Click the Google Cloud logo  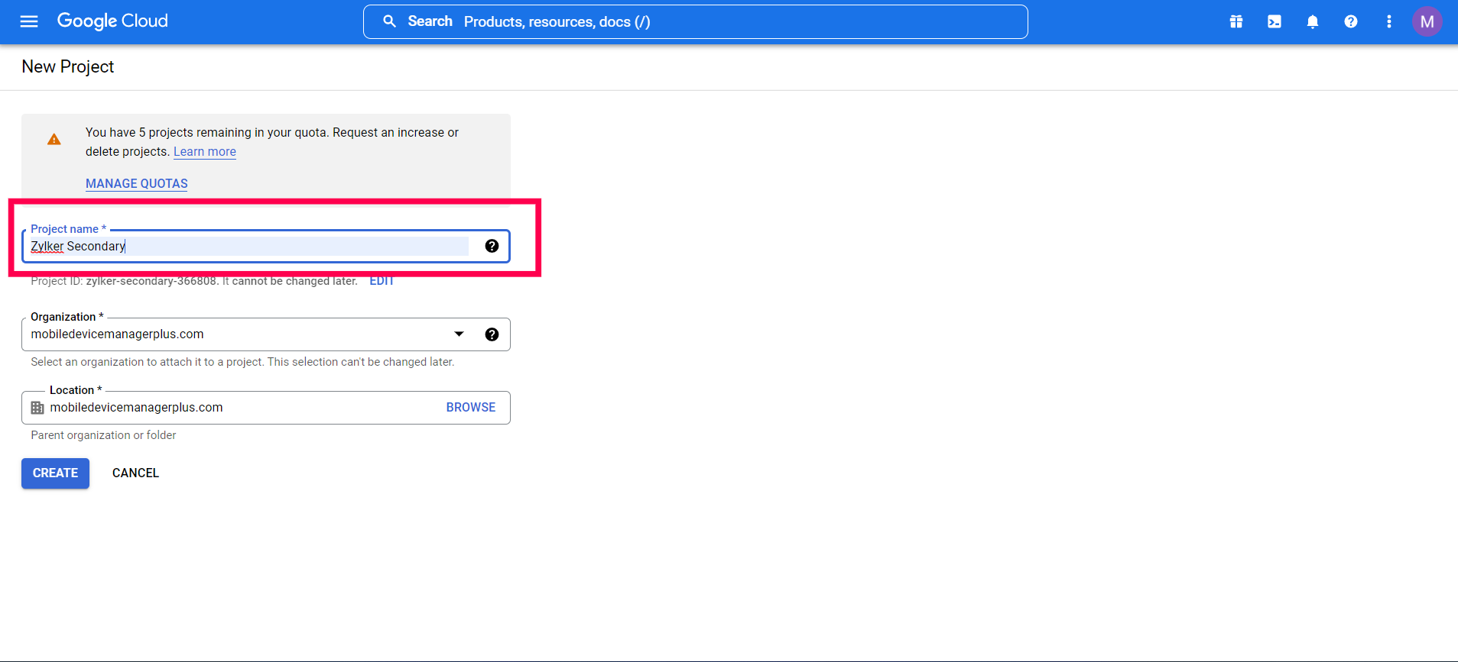point(112,21)
